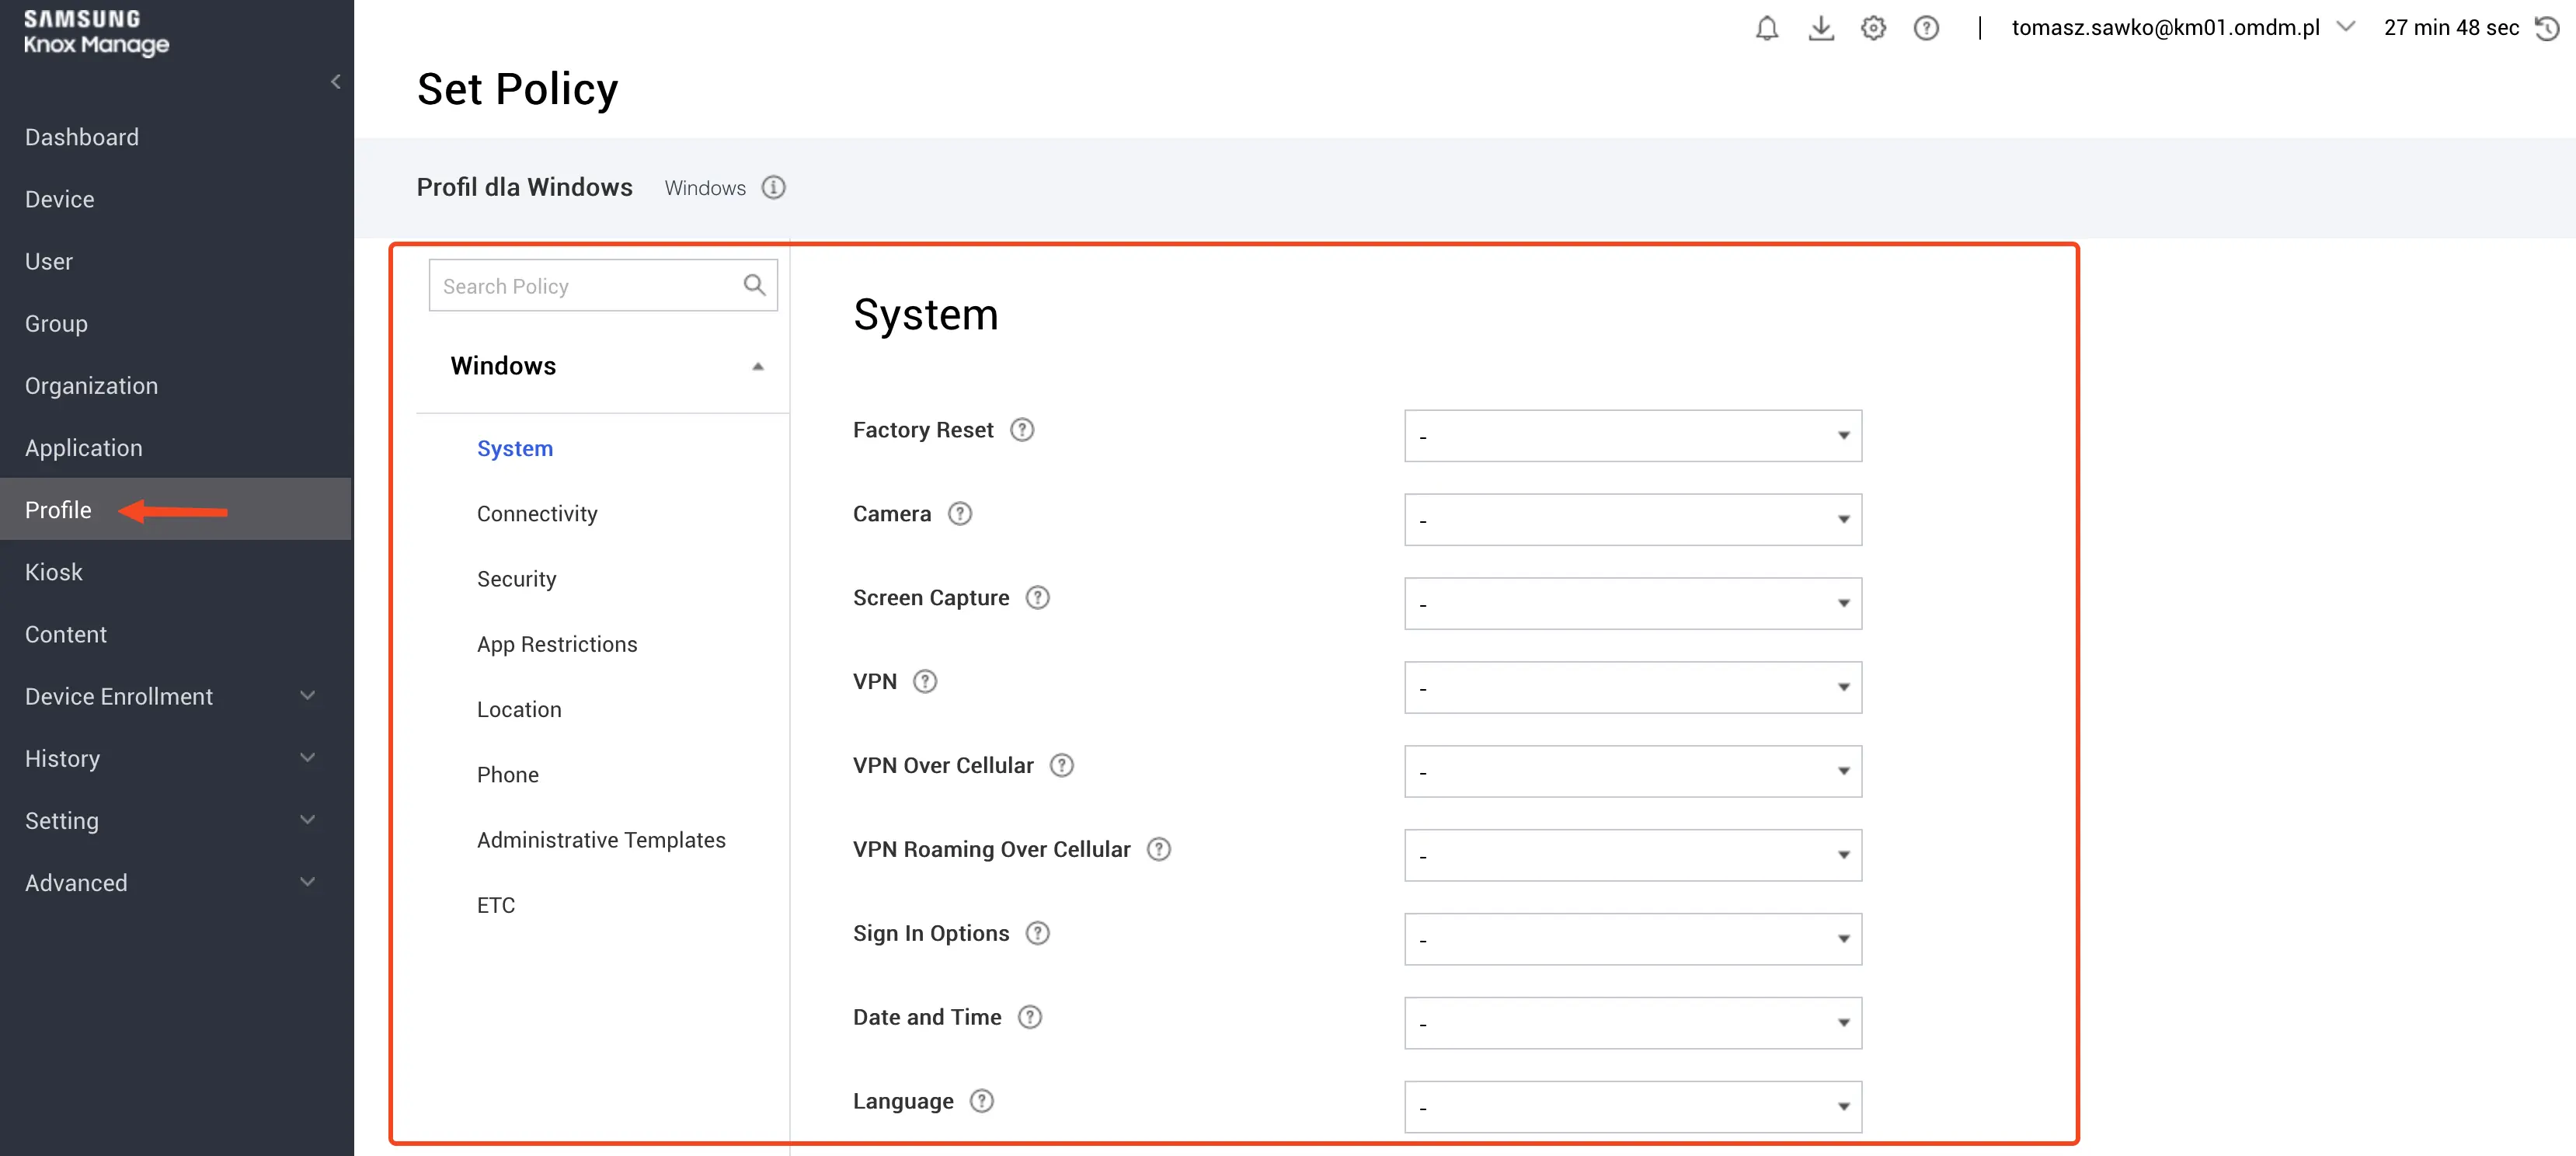Reset session timer with the refresh clock icon

coord(2547,28)
